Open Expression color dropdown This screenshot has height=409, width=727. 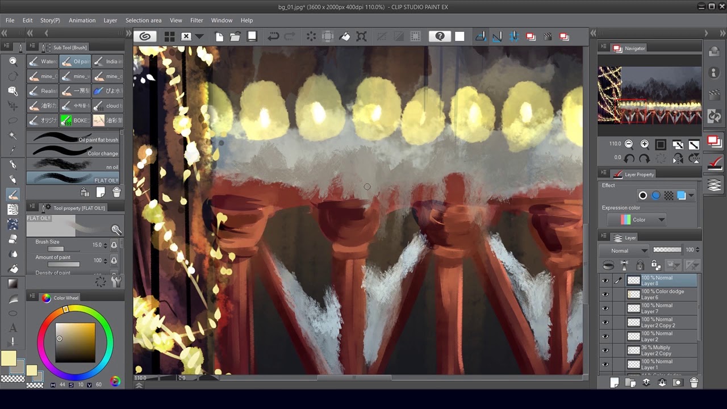[x=636, y=220]
